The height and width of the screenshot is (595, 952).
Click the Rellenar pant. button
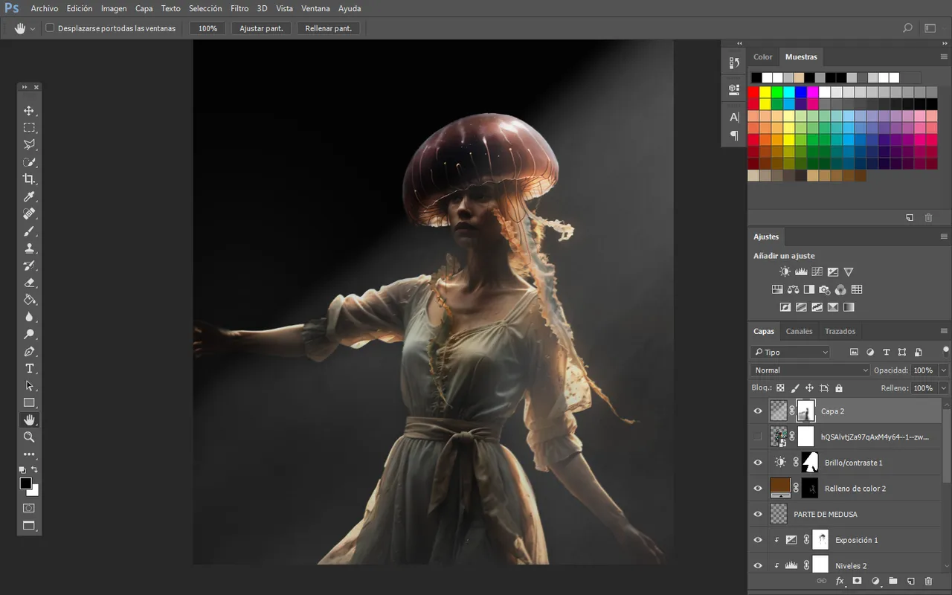click(x=329, y=28)
